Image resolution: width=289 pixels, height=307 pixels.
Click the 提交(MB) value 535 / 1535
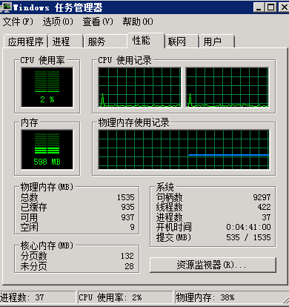[x=248, y=237]
